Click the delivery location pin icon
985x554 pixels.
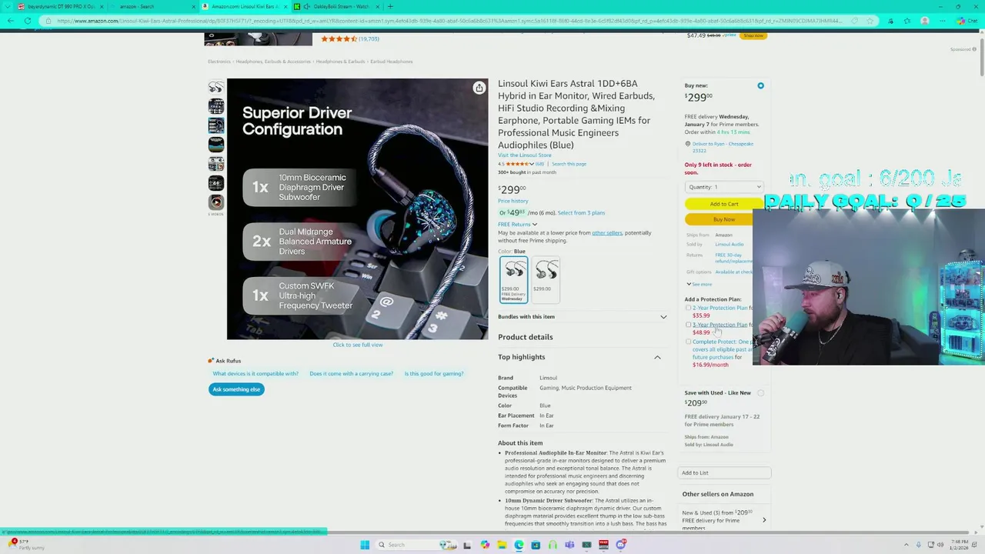[x=687, y=144]
